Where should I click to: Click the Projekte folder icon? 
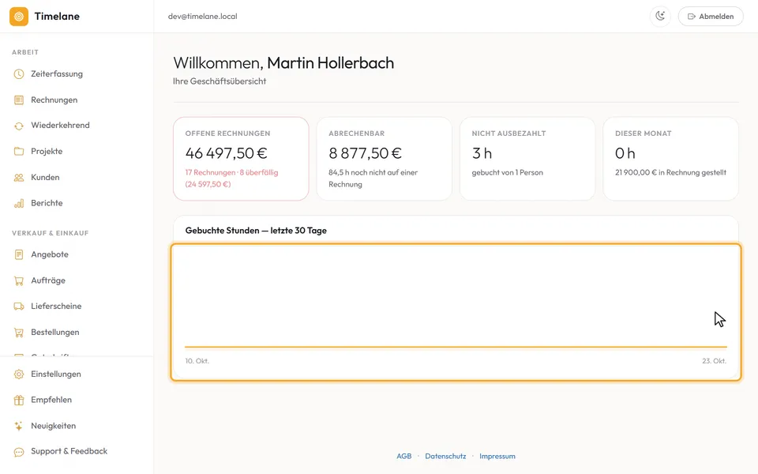pos(19,152)
